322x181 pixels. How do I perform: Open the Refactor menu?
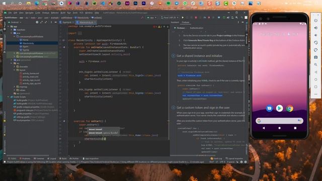tap(55, 13)
